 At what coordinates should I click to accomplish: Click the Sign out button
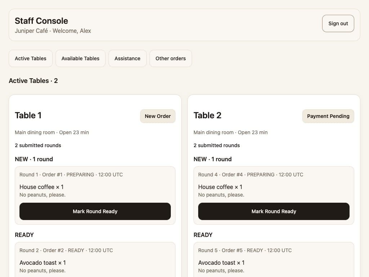[x=338, y=23]
